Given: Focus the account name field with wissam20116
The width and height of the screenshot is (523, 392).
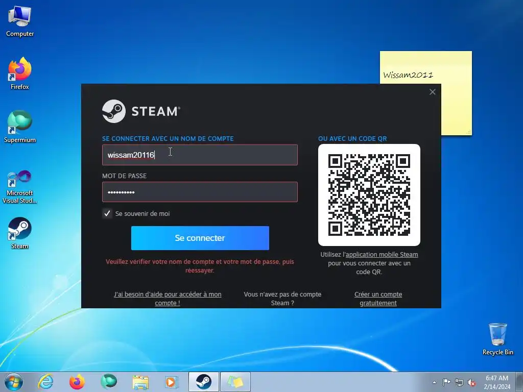Looking at the screenshot, I should [200, 155].
